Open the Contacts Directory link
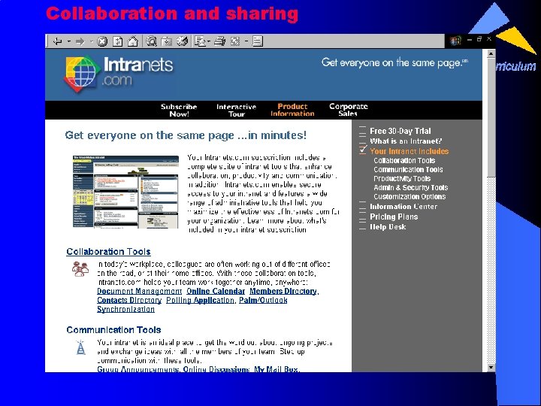Image resolution: width=541 pixels, height=406 pixels. [x=129, y=300]
